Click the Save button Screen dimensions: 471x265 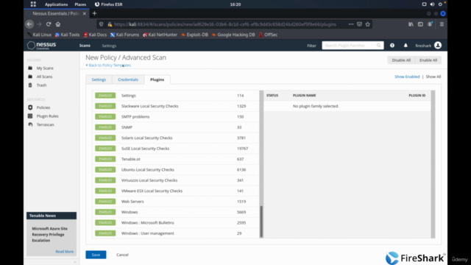[96, 255]
